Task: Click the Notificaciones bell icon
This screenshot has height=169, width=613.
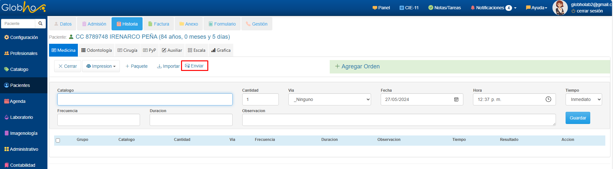Action: [x=473, y=8]
